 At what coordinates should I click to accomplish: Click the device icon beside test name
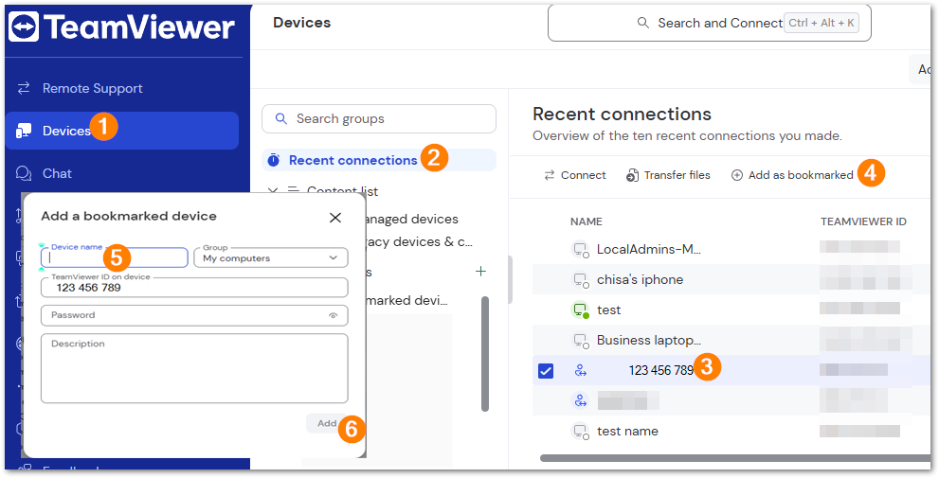tap(580, 432)
